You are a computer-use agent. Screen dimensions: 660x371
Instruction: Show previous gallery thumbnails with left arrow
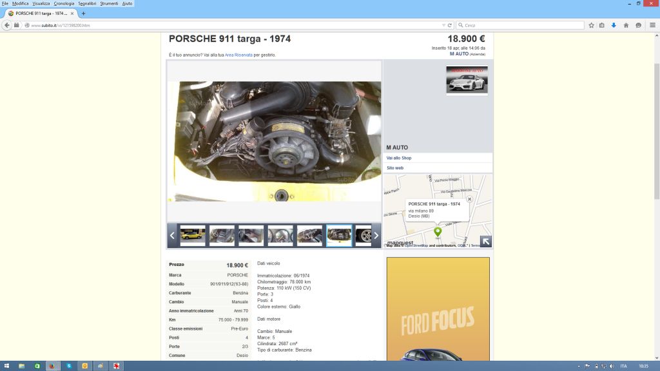coord(172,236)
